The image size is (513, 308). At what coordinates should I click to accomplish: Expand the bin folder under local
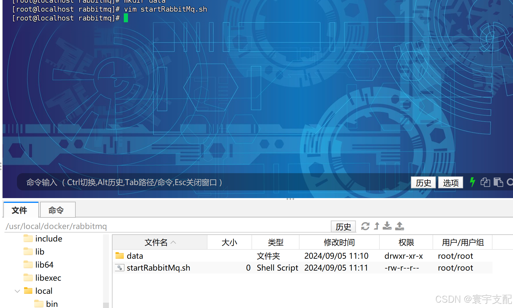[39, 304]
